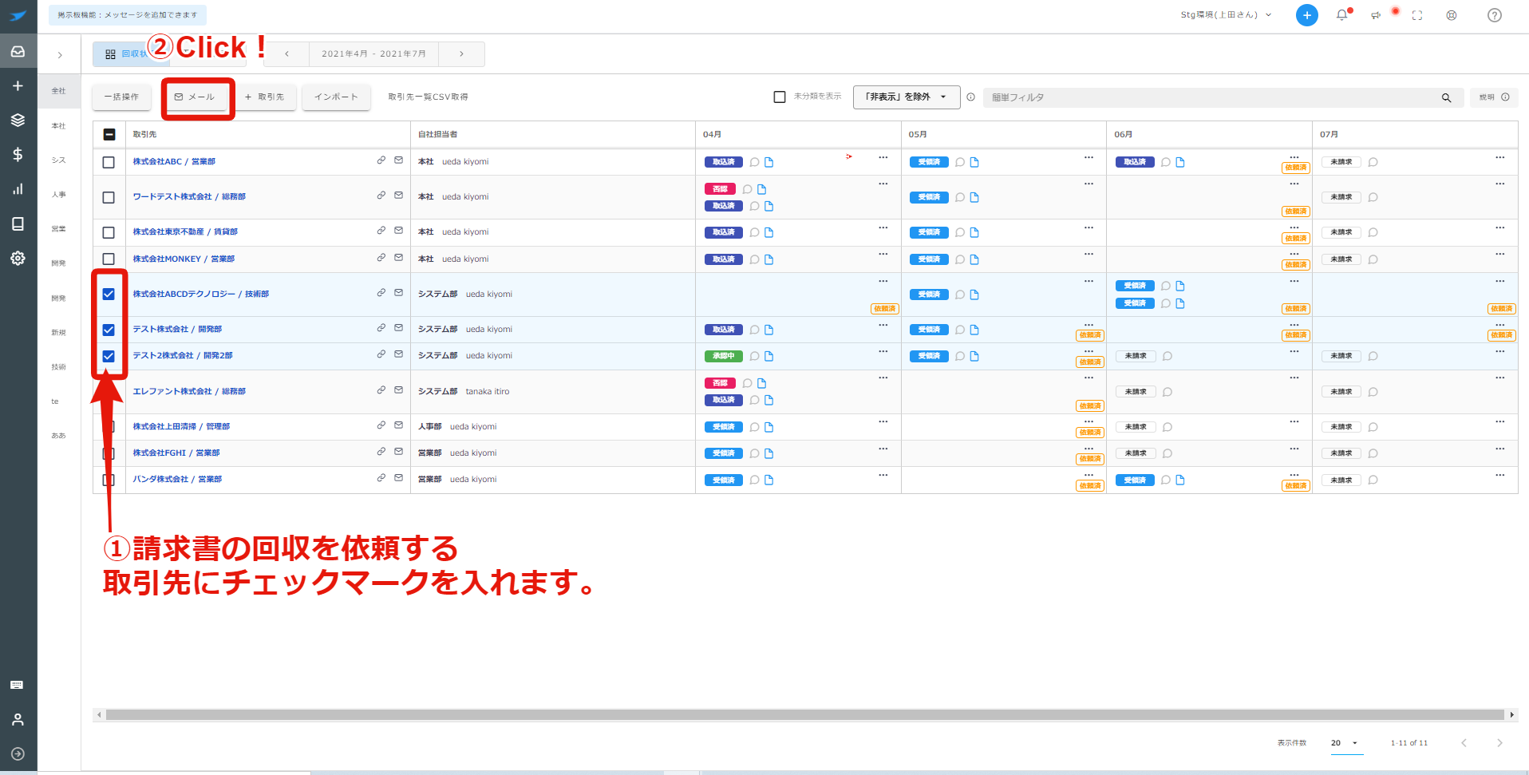
Task: Click the search magnifier icon
Action: pyautogui.click(x=1446, y=97)
